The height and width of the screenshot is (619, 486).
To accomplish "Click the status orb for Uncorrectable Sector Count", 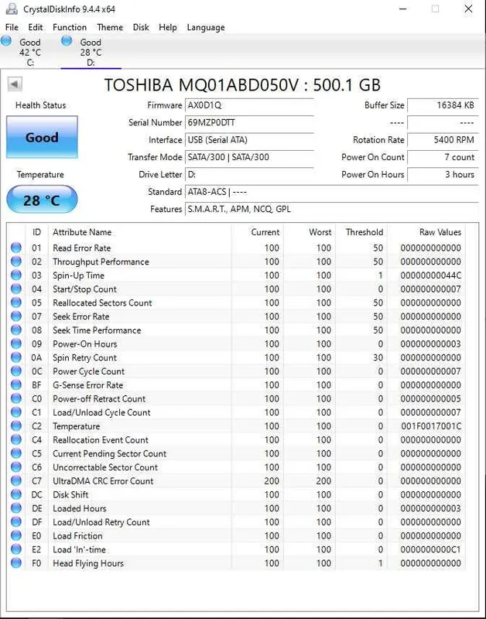I will [15, 467].
